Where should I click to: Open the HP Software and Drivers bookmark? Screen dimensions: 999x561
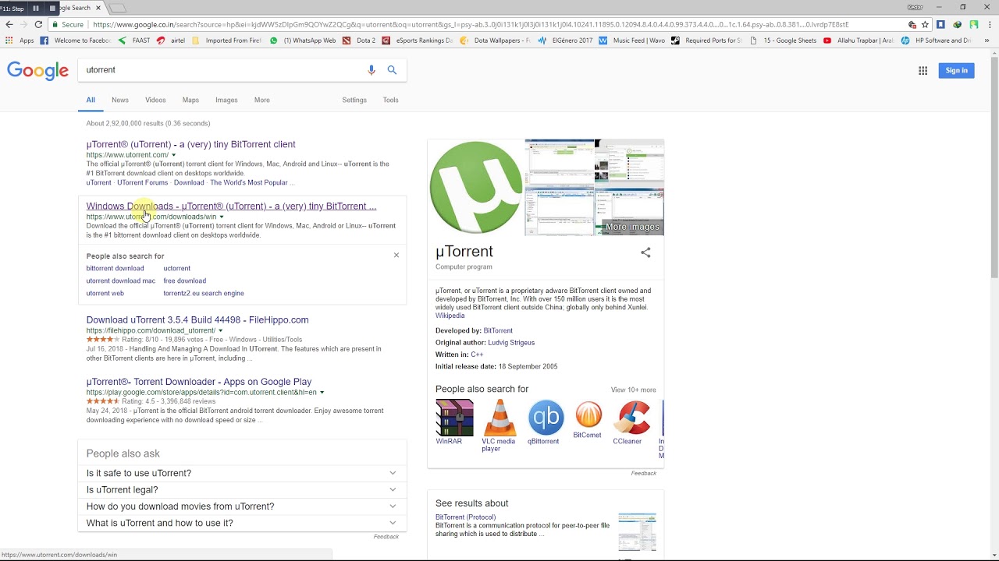pos(937,41)
